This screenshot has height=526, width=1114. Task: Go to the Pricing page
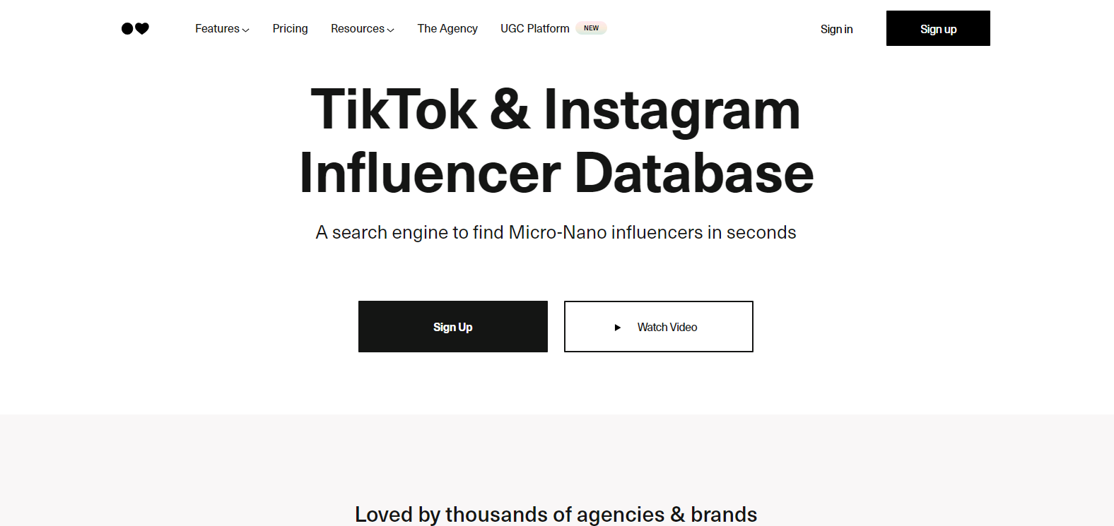(290, 29)
